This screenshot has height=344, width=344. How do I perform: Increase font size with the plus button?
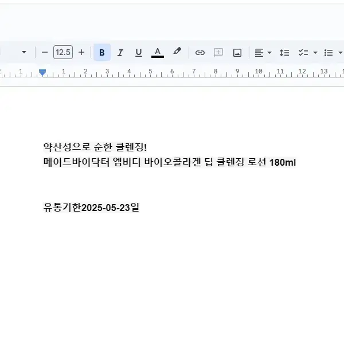coord(81,52)
